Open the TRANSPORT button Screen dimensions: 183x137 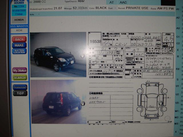tap(20, 87)
